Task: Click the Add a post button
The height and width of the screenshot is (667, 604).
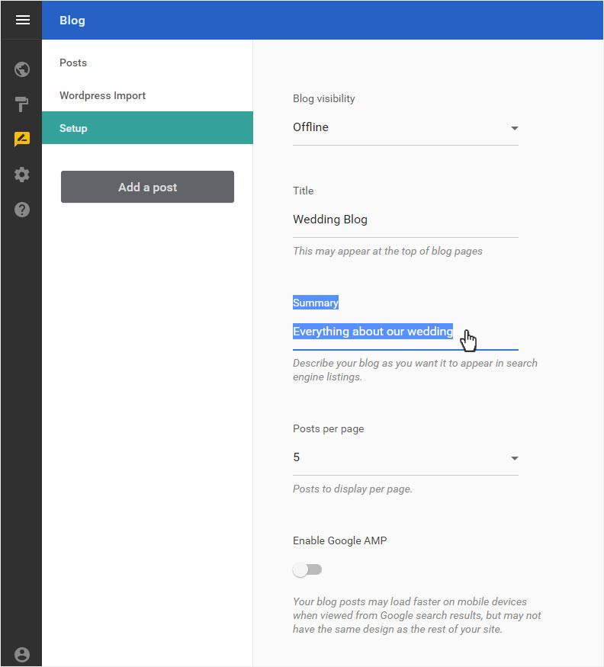Action: [x=147, y=187]
